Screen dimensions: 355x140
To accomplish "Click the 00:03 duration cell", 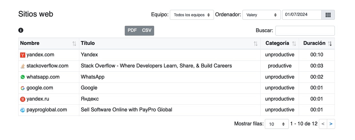I will pos(317,66).
